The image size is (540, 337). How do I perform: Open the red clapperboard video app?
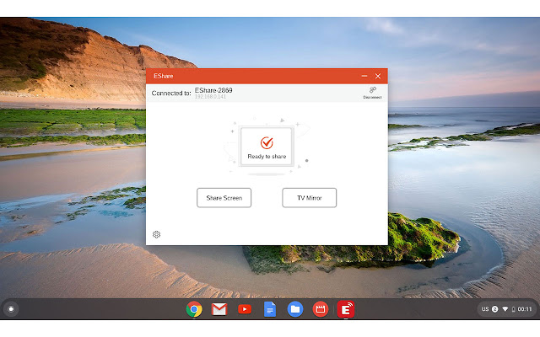click(321, 309)
